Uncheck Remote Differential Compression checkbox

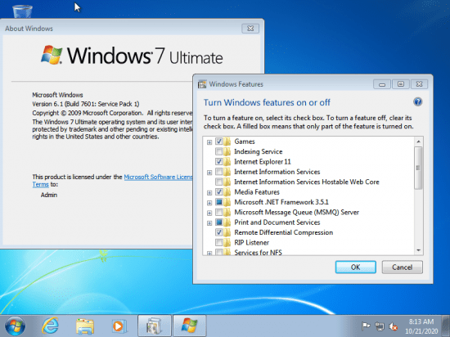click(x=219, y=232)
